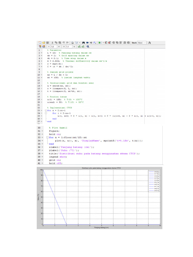
Task: Run the script with the green play icon
Action: point(100,43)
